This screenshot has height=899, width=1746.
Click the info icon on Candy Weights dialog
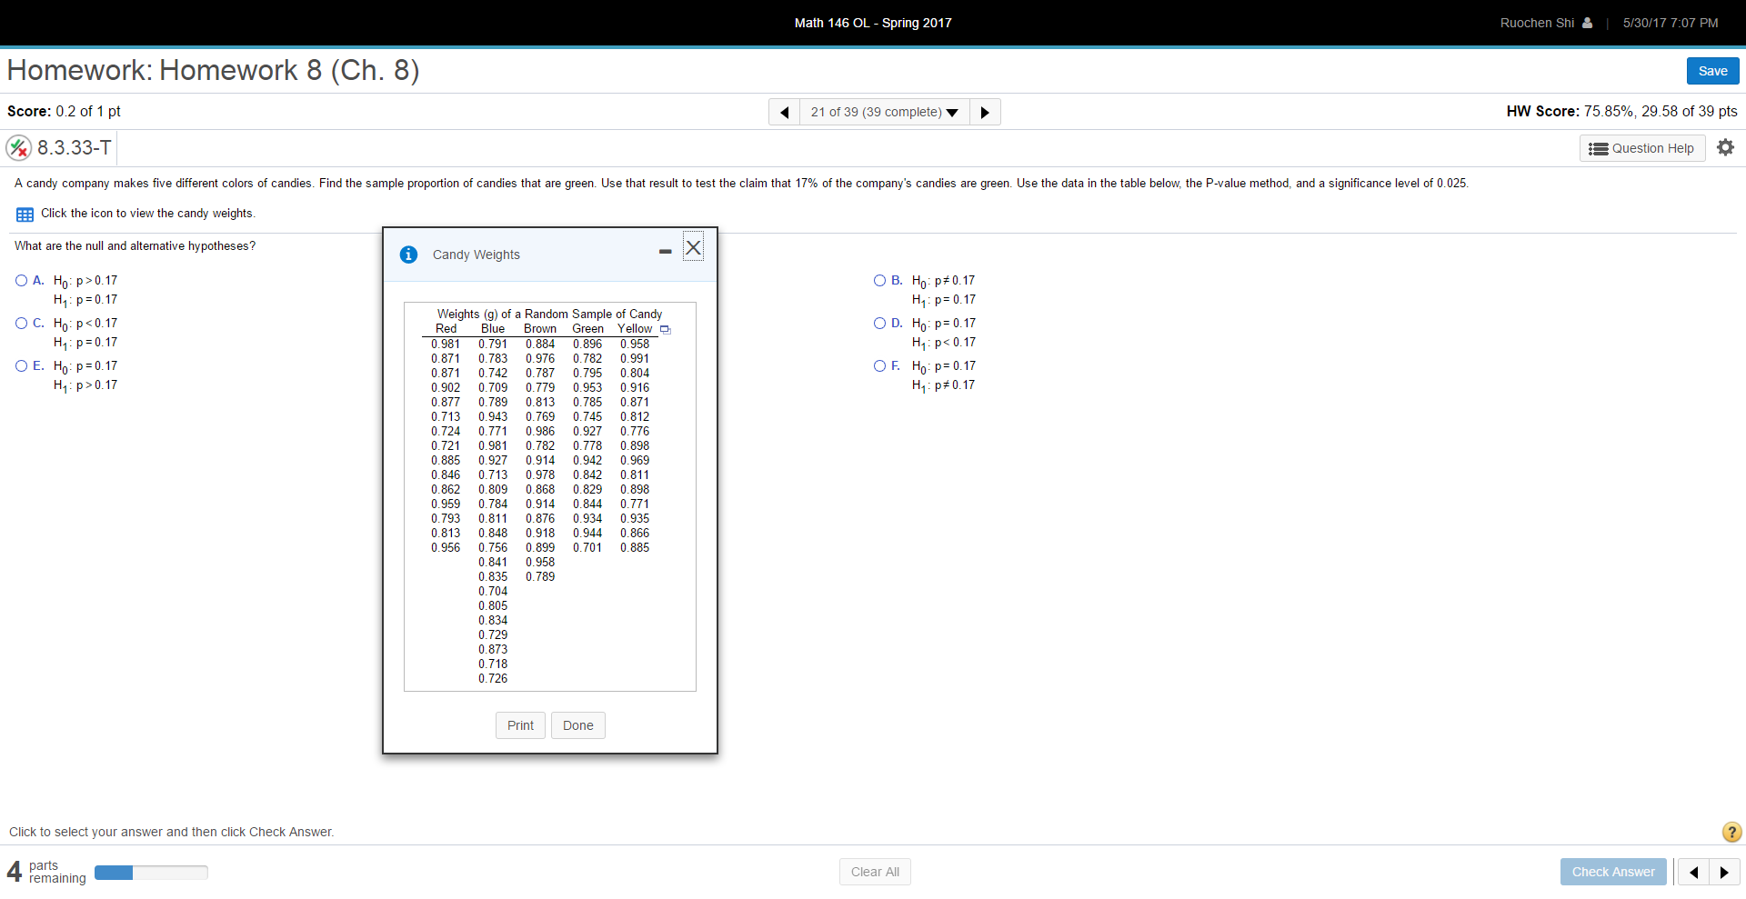click(408, 255)
